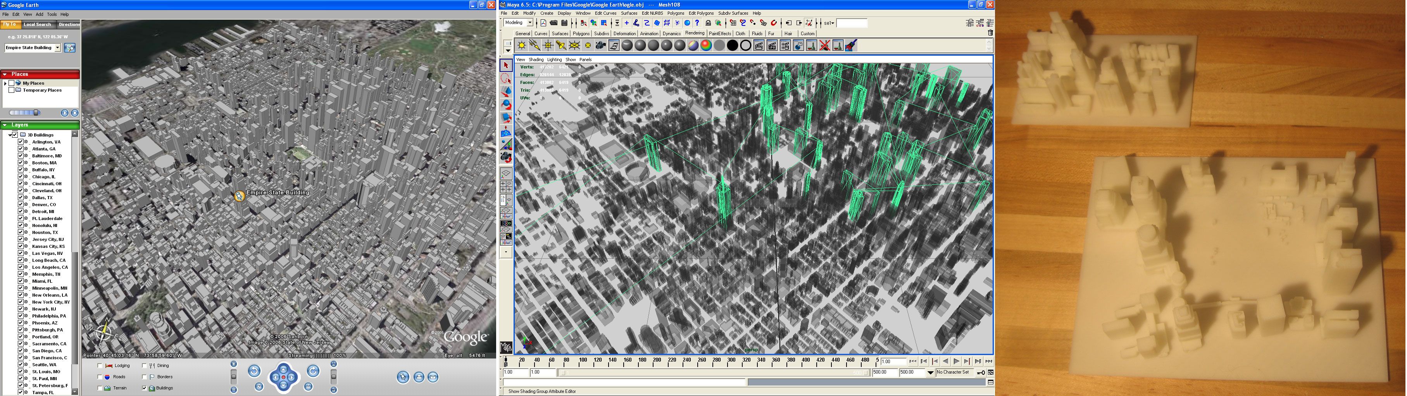Screen dimensions: 1407x396
Task: Uncheck the Buildings checkbox
Action: 144,388
